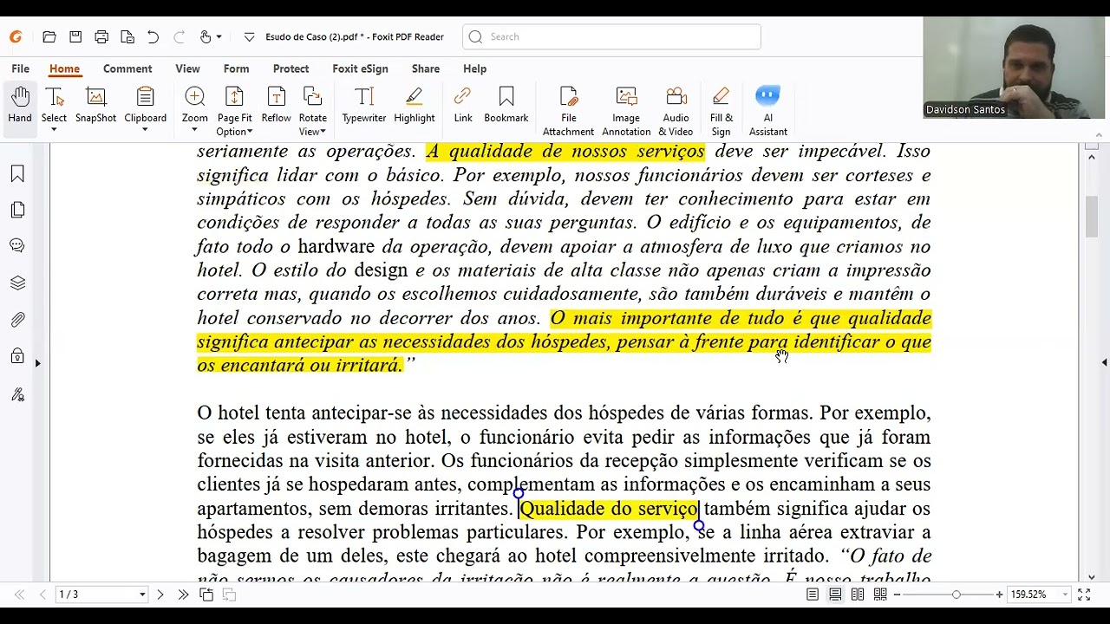Screen dimensions: 1110x624
Task: Click the zoom in plus button
Action: [x=999, y=595]
